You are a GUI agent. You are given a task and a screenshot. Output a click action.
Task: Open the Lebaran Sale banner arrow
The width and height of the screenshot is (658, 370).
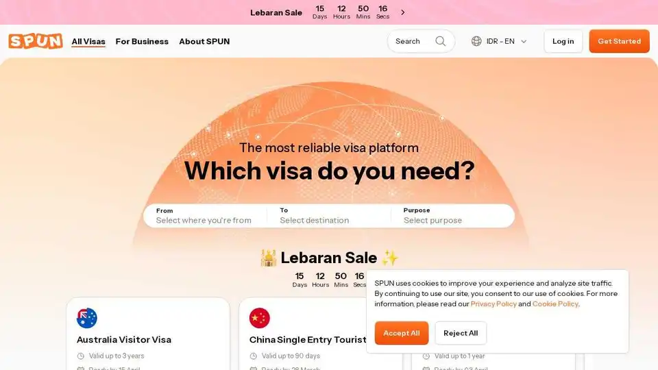(x=403, y=12)
